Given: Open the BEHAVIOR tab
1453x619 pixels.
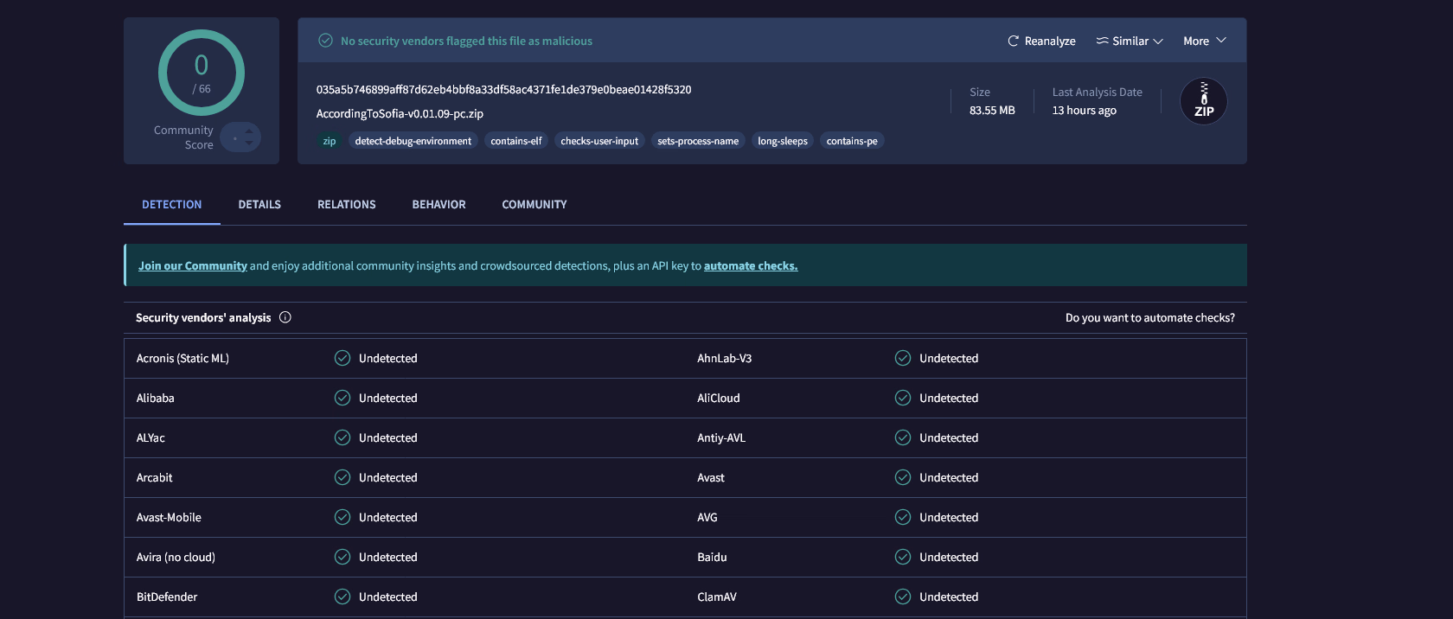Looking at the screenshot, I should point(438,205).
